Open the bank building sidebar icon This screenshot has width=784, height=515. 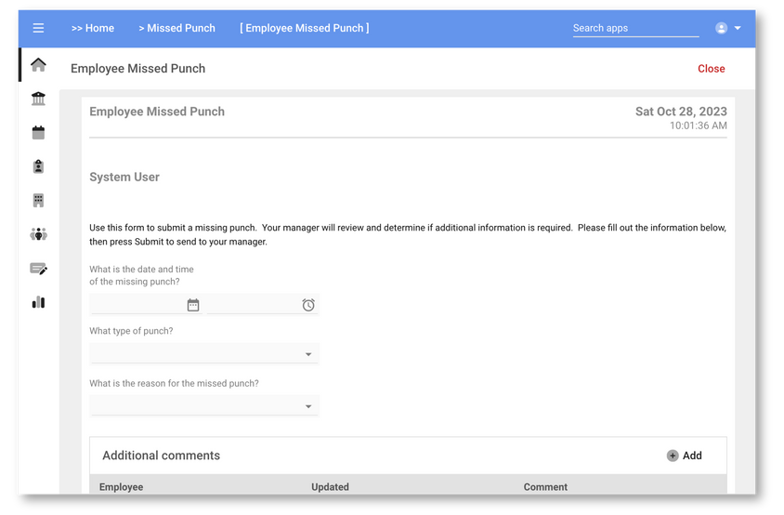38,99
